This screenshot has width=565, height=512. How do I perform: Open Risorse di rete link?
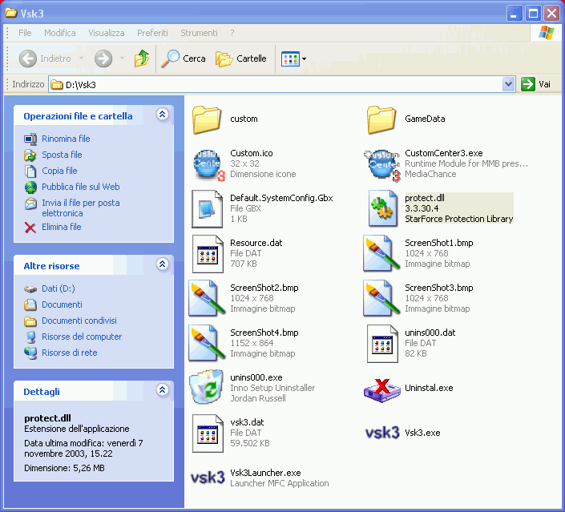pos(70,353)
